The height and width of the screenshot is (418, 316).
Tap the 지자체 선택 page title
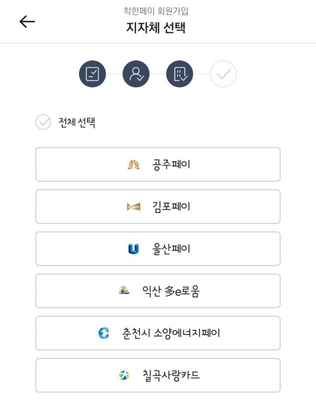pos(156,27)
